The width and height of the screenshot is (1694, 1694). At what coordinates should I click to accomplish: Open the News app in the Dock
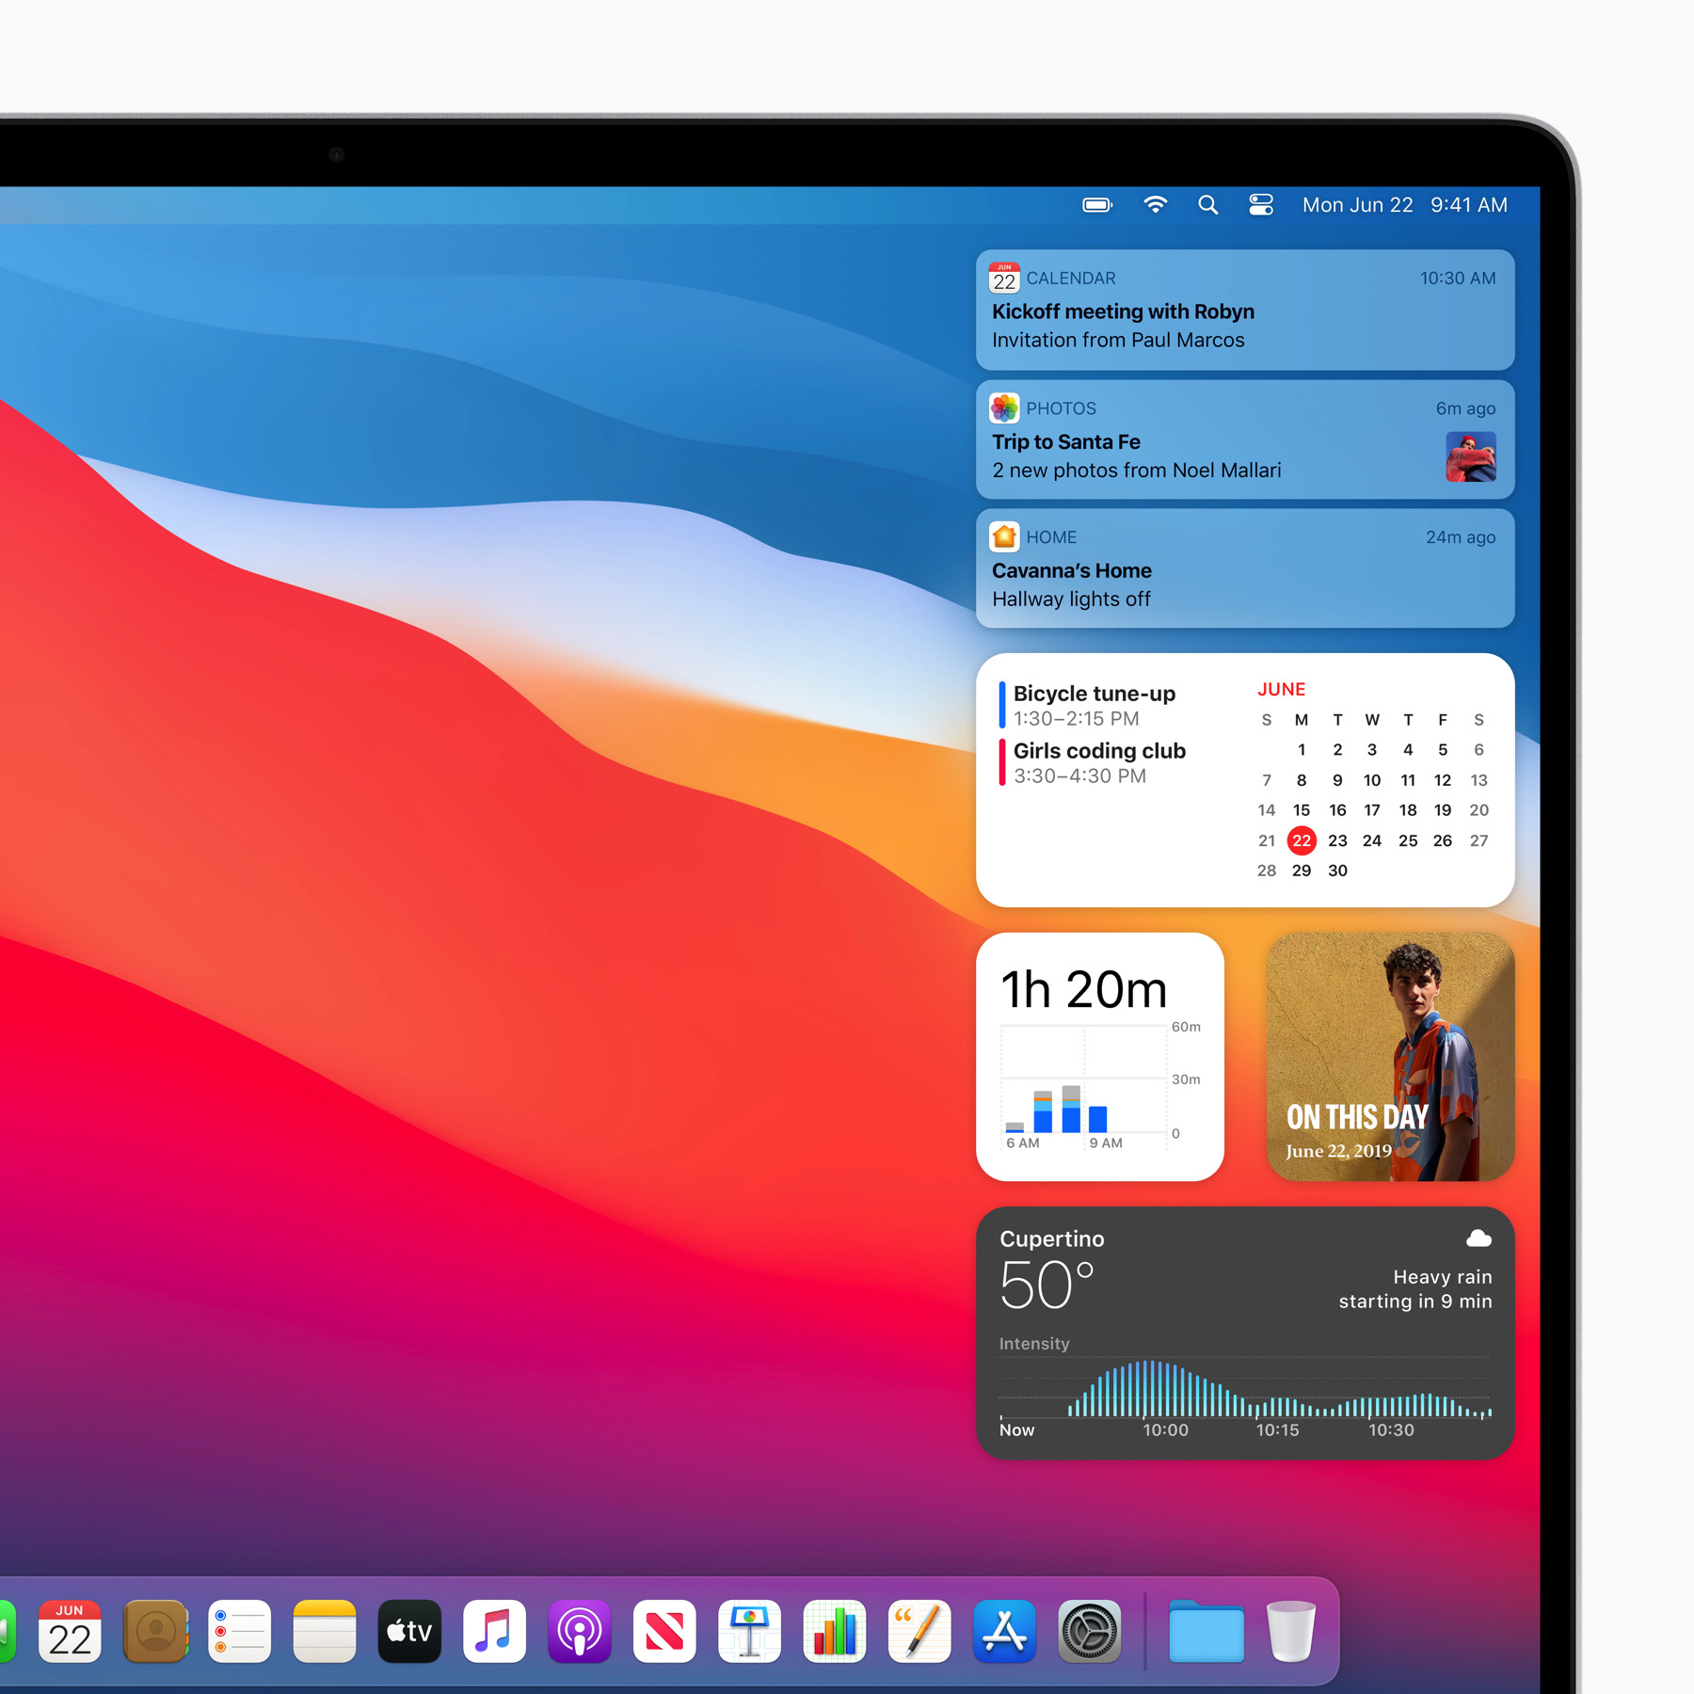(x=664, y=1631)
